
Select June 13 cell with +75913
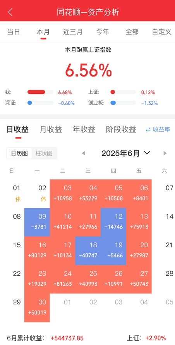(139, 222)
